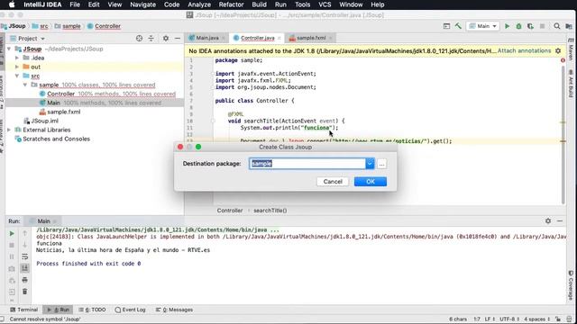Open the Event Log tool window
577x324 pixels.
coord(130,310)
